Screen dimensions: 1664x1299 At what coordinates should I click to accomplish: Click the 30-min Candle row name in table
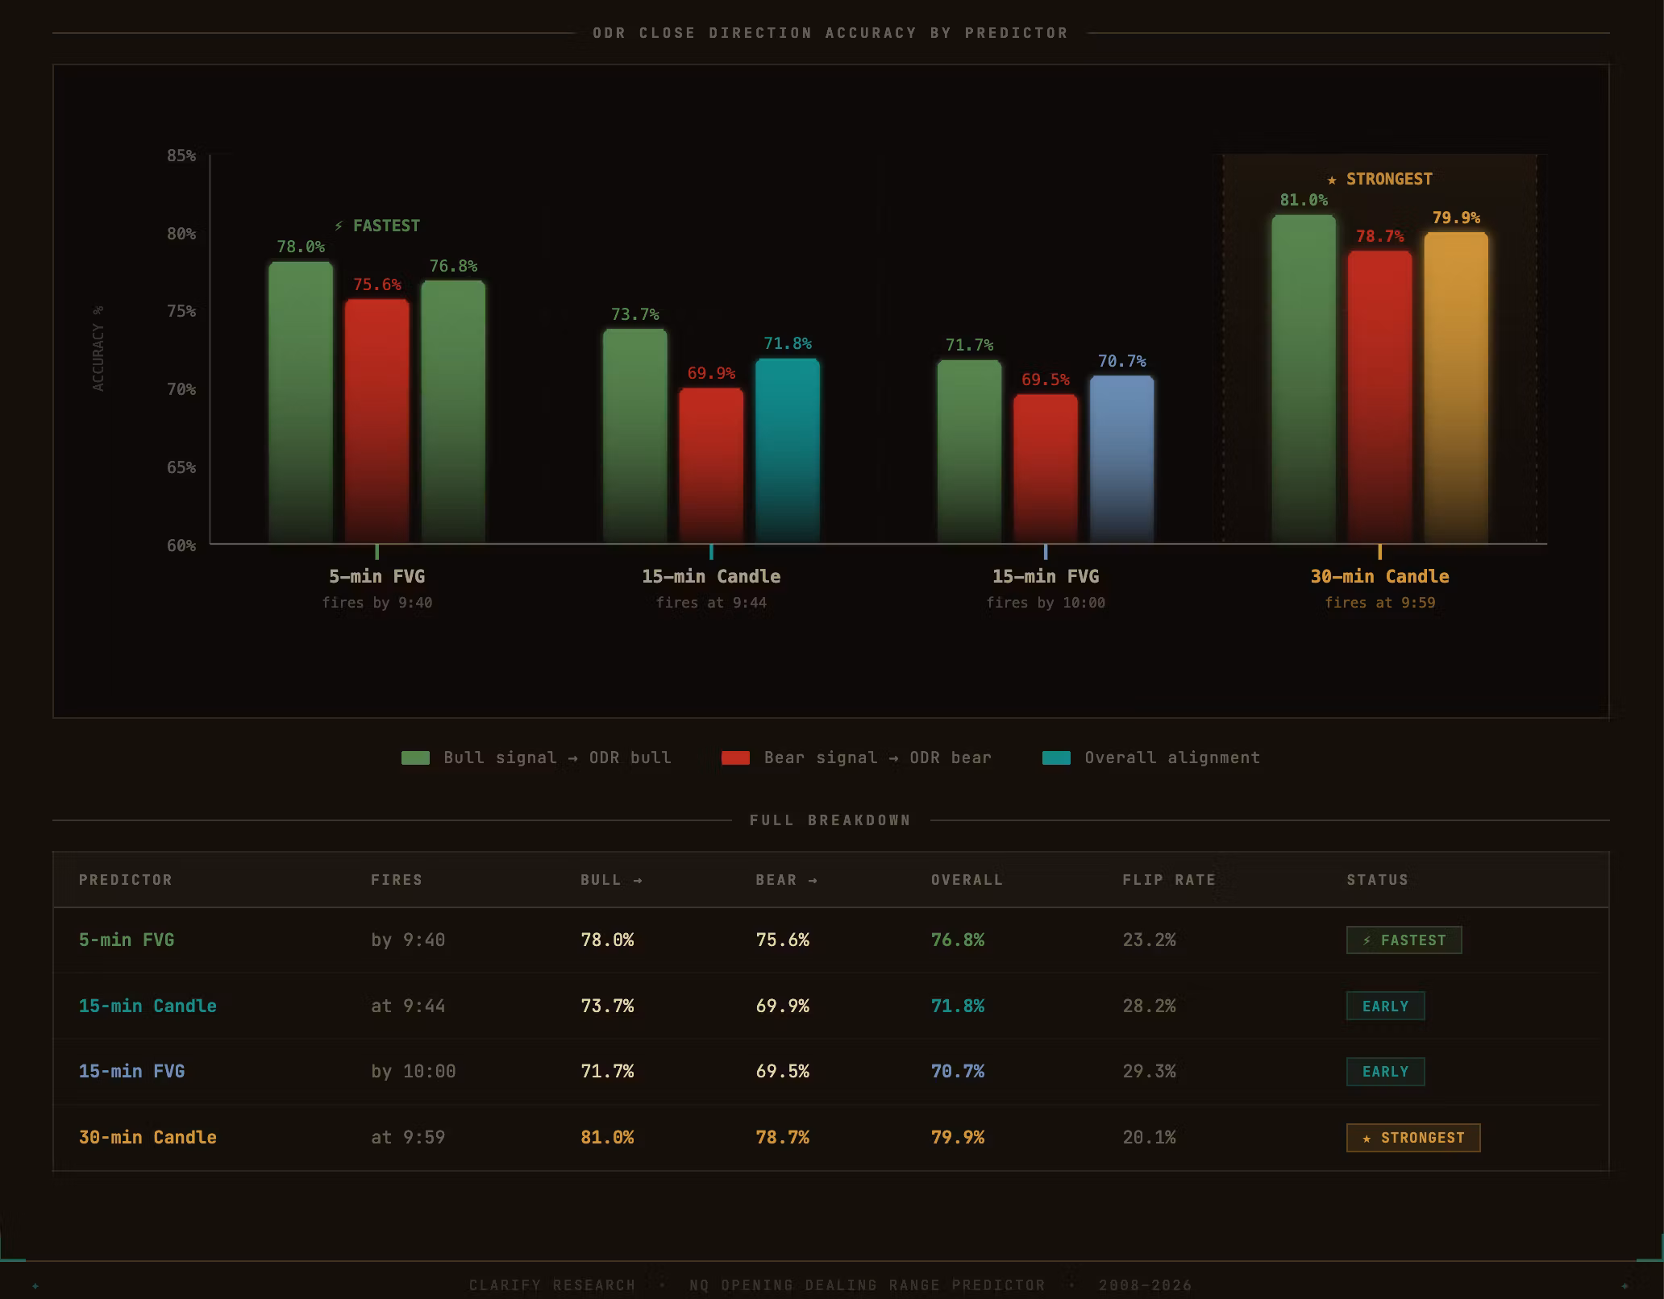coord(148,1138)
